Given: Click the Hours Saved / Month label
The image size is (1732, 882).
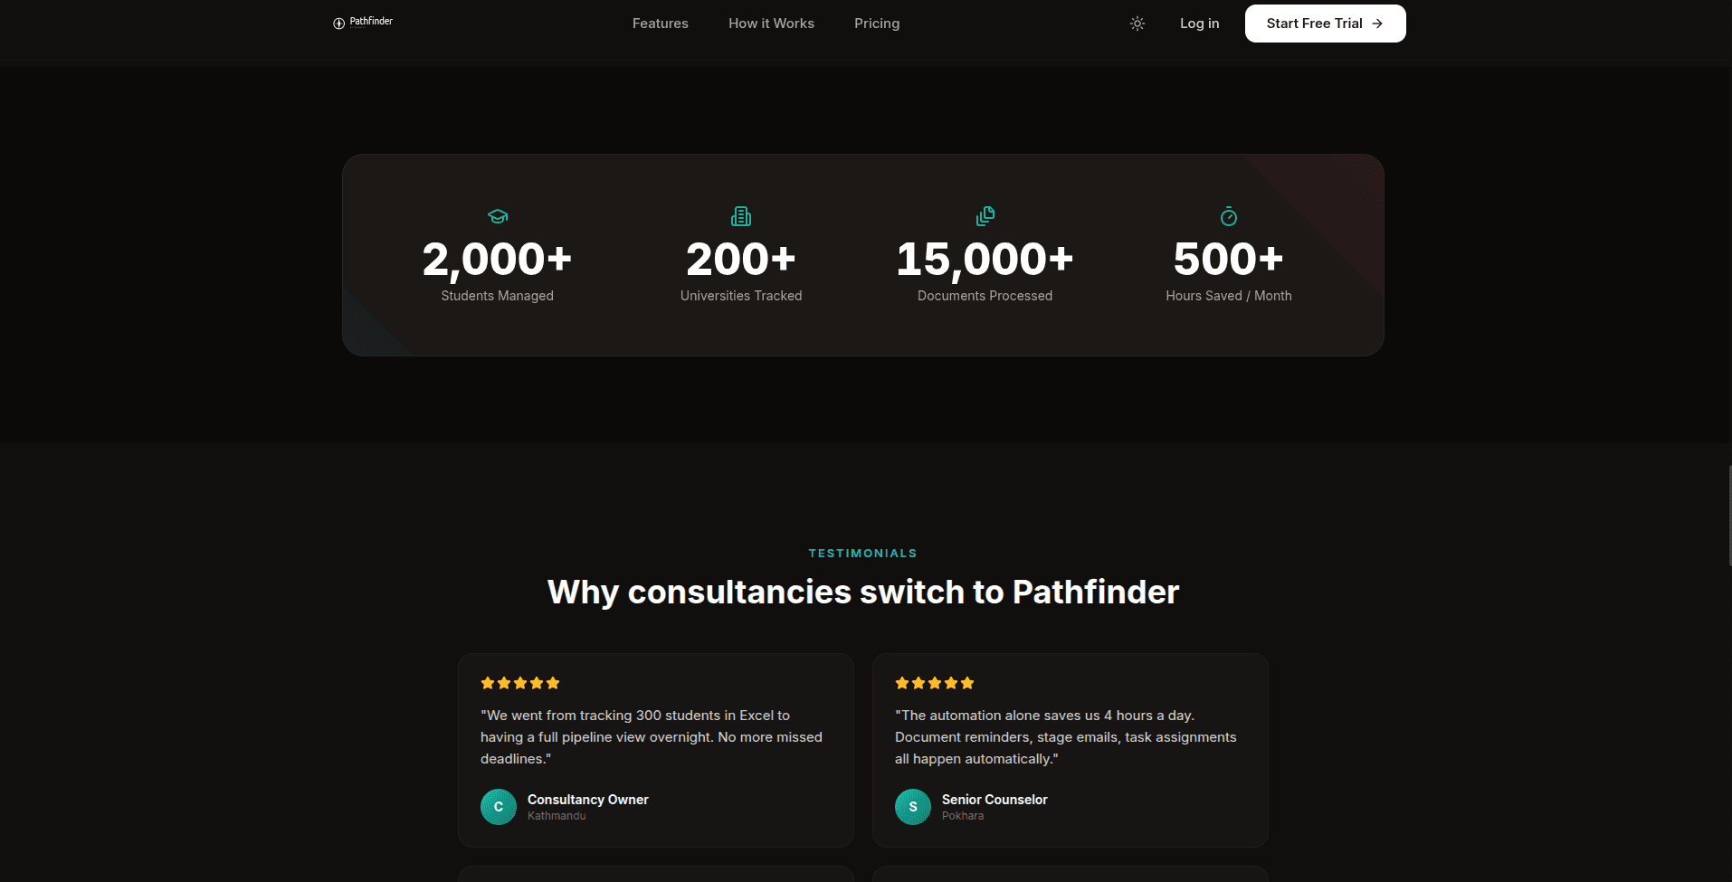Looking at the screenshot, I should 1229,296.
